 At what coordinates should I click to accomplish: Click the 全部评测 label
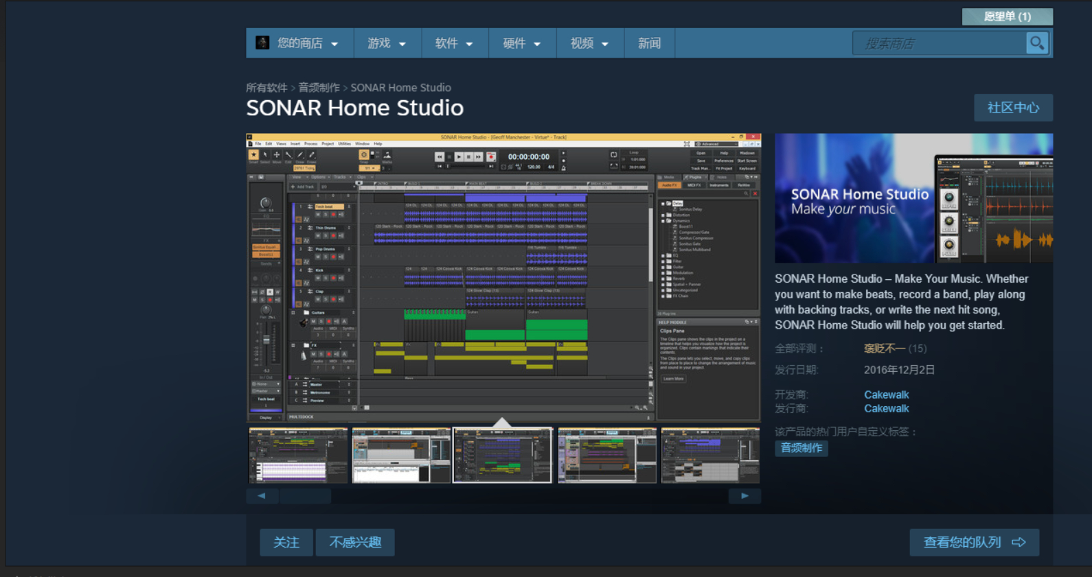[x=799, y=349]
